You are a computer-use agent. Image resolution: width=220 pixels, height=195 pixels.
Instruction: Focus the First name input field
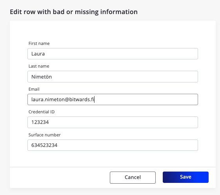[x=113, y=54]
